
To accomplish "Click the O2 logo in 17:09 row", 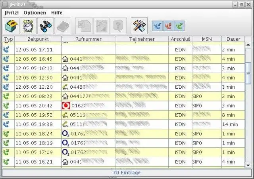I will point(65,152).
